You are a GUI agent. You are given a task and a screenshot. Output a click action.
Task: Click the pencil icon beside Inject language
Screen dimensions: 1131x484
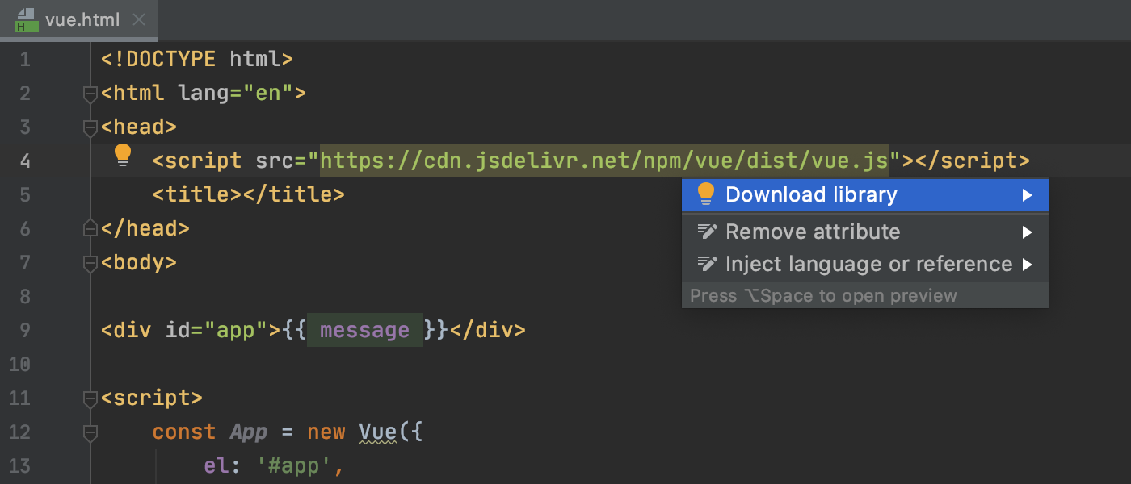(707, 265)
